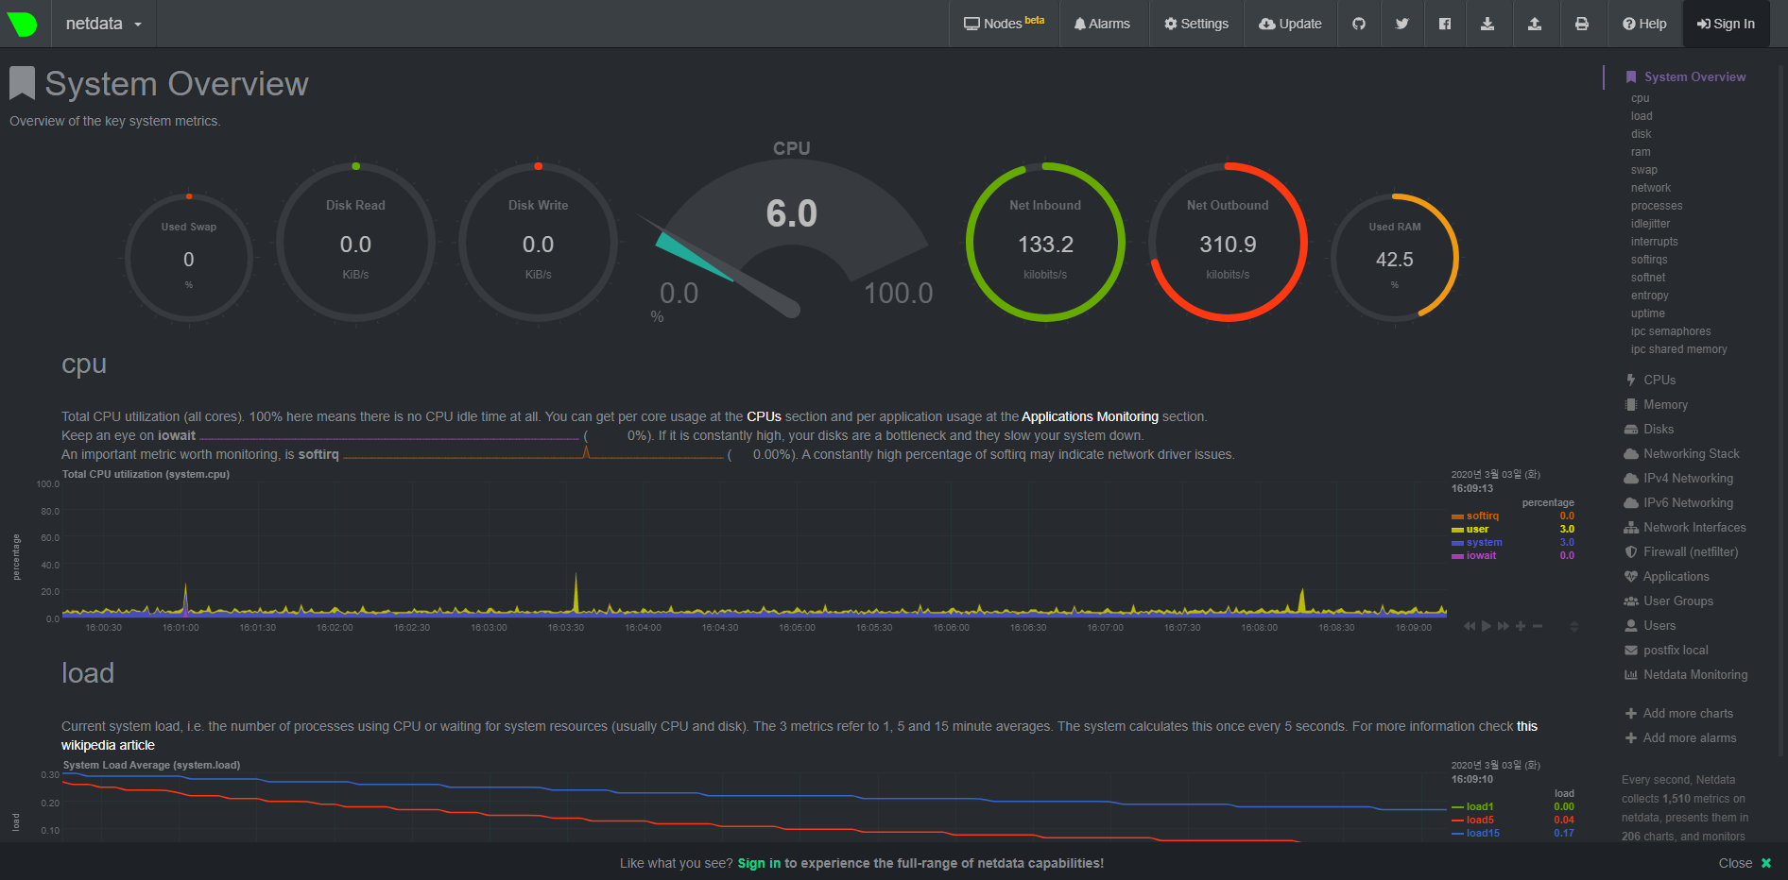Toggle the load1 dimension in legend
Screen dimensions: 1788x880
click(1479, 806)
